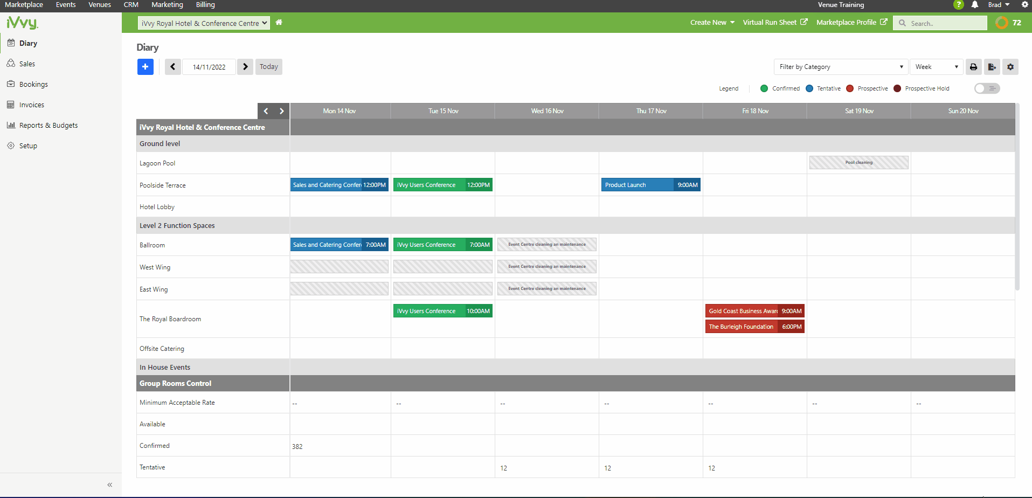Print the diary using the printer icon

coord(973,67)
